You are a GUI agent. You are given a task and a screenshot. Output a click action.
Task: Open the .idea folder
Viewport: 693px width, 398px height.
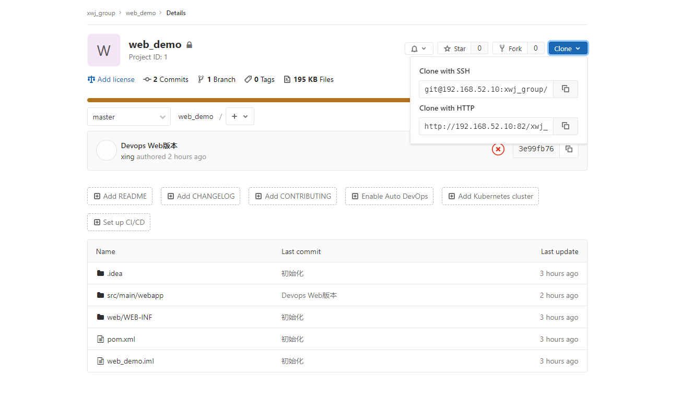pos(115,273)
